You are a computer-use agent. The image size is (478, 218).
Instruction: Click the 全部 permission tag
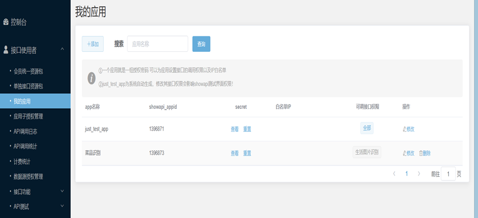367,128
